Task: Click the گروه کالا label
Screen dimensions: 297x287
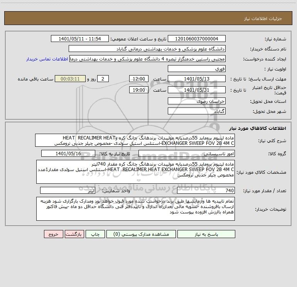Action: 277,154
